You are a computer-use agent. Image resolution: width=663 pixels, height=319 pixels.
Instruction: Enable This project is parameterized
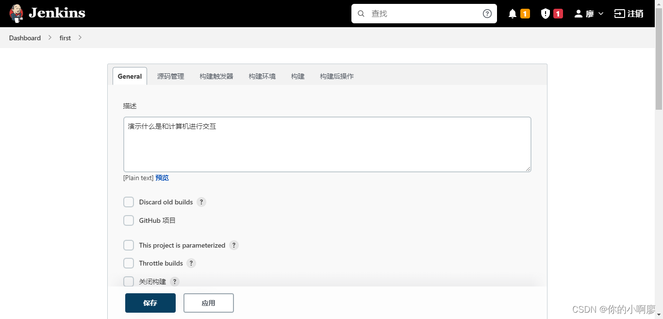129,245
